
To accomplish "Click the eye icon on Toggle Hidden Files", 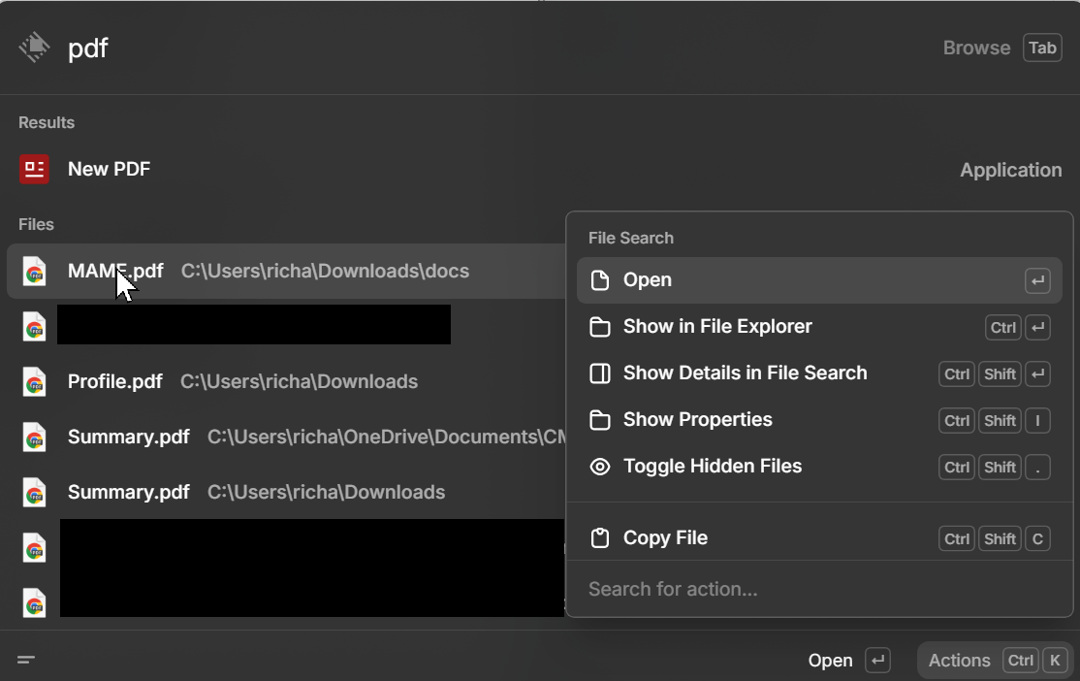I will click(x=601, y=467).
